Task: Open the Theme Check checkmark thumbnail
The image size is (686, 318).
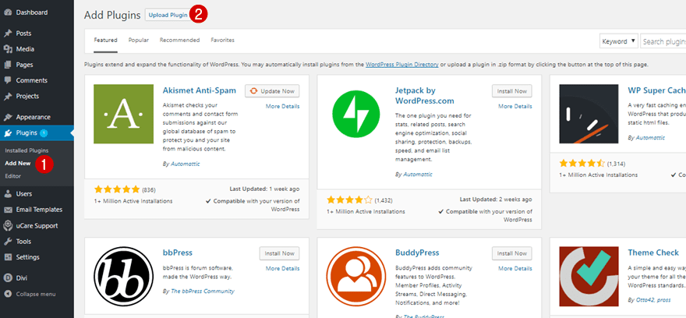Action: (589, 277)
